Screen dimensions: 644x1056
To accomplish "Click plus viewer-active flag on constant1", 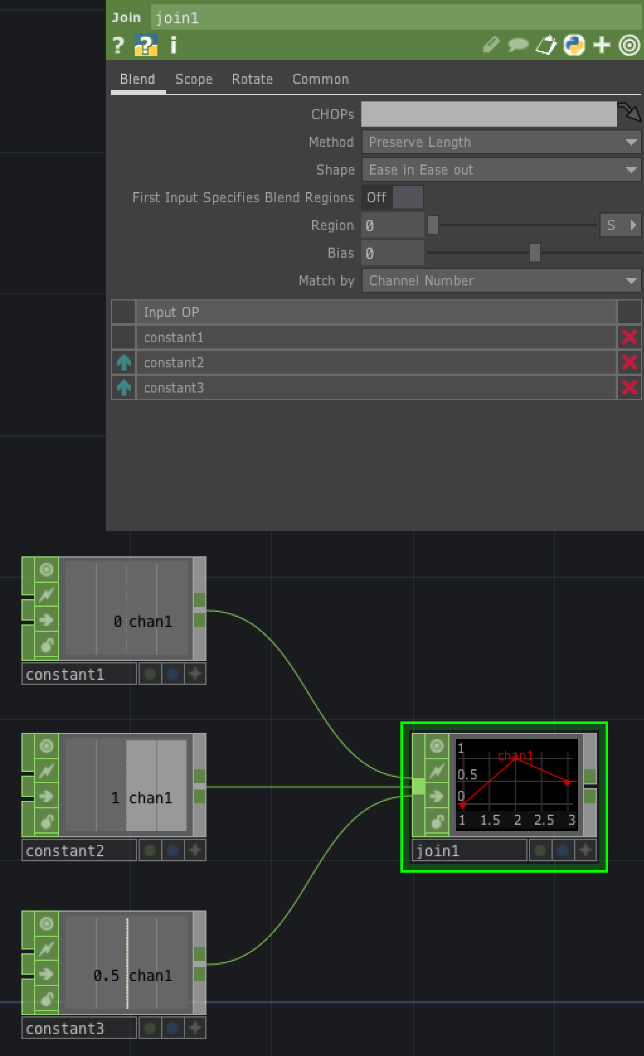I will click(195, 674).
